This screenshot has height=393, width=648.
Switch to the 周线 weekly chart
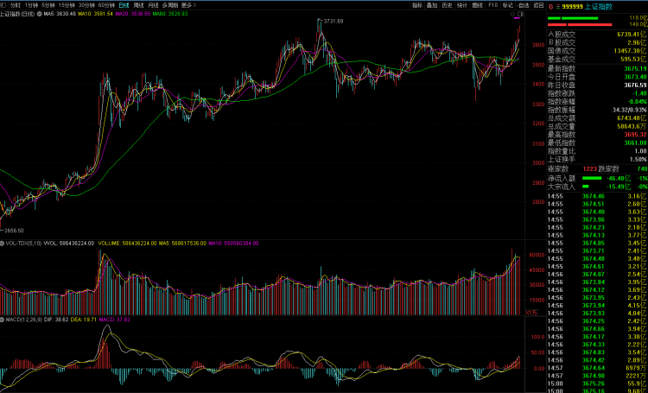[139, 5]
